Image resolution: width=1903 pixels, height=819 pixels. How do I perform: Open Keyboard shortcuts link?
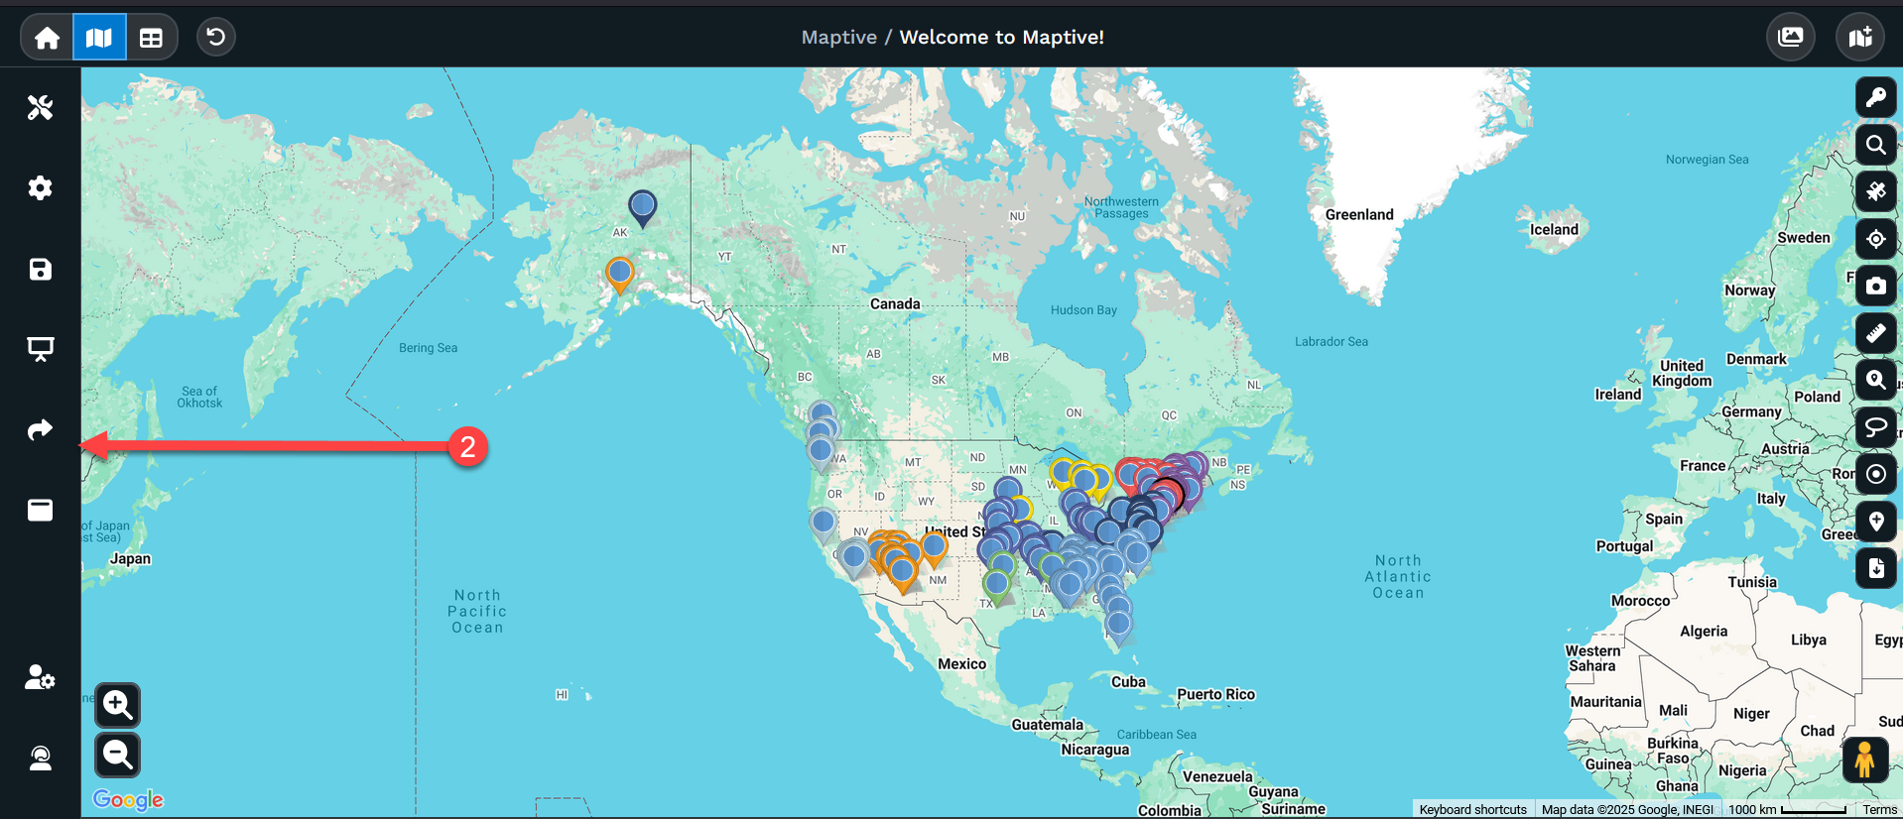click(1472, 810)
